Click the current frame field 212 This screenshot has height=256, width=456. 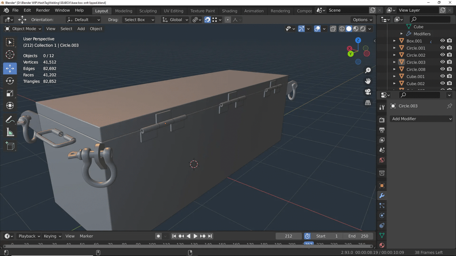click(289, 236)
